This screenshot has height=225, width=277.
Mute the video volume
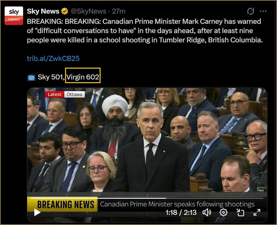tap(207, 212)
